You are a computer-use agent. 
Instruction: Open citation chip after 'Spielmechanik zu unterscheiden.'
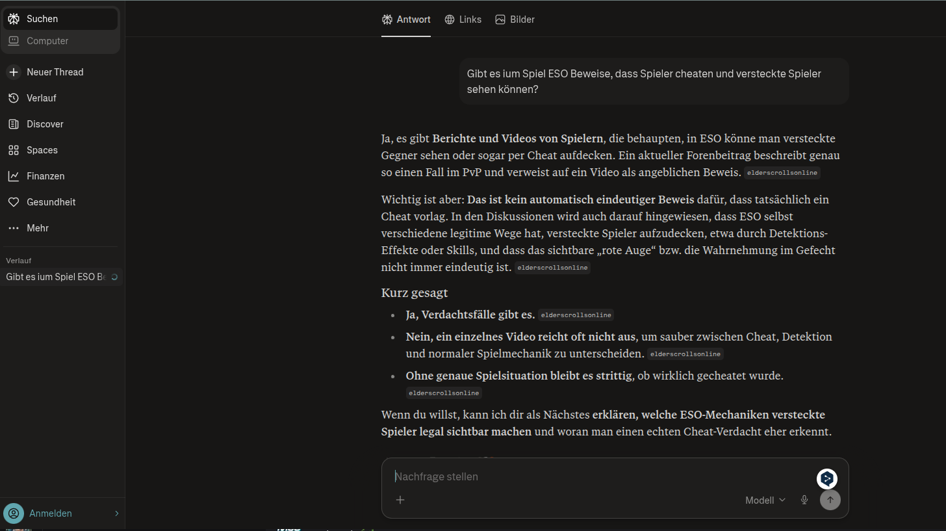(685, 354)
